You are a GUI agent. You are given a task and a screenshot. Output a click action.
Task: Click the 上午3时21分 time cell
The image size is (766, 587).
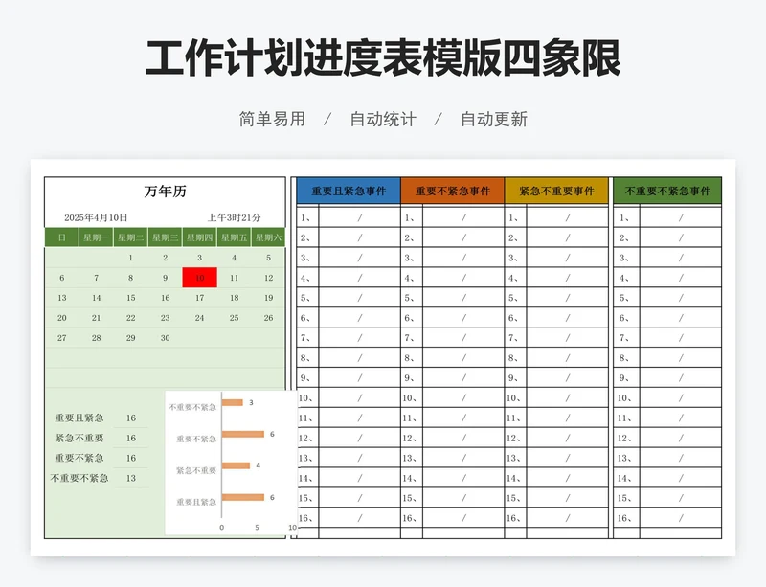[x=234, y=217]
